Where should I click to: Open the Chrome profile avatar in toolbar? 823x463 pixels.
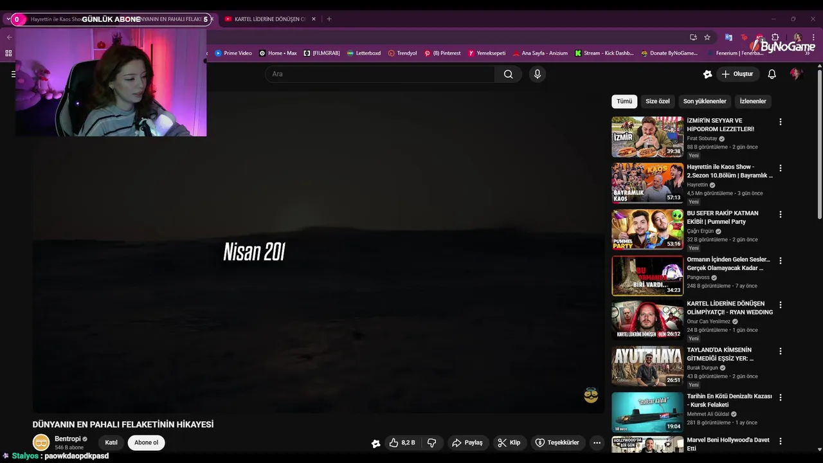point(797,37)
